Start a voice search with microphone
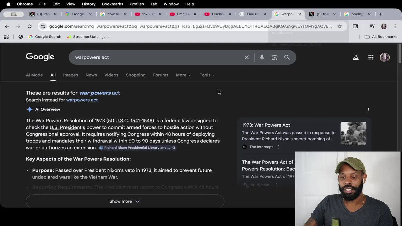 coord(262,57)
